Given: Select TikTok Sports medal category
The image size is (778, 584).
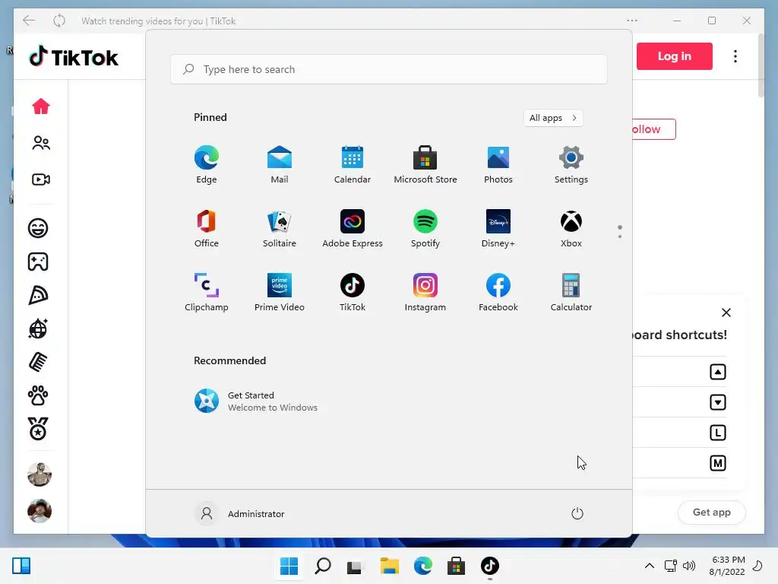Looking at the screenshot, I should [38, 429].
